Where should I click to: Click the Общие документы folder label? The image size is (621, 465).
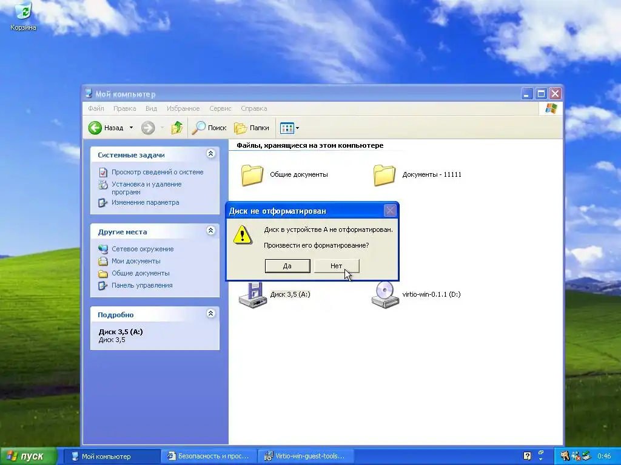click(x=298, y=174)
